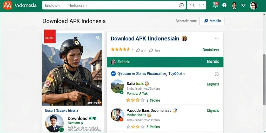Click avatar icon next to IIndonesiain title

184,38
